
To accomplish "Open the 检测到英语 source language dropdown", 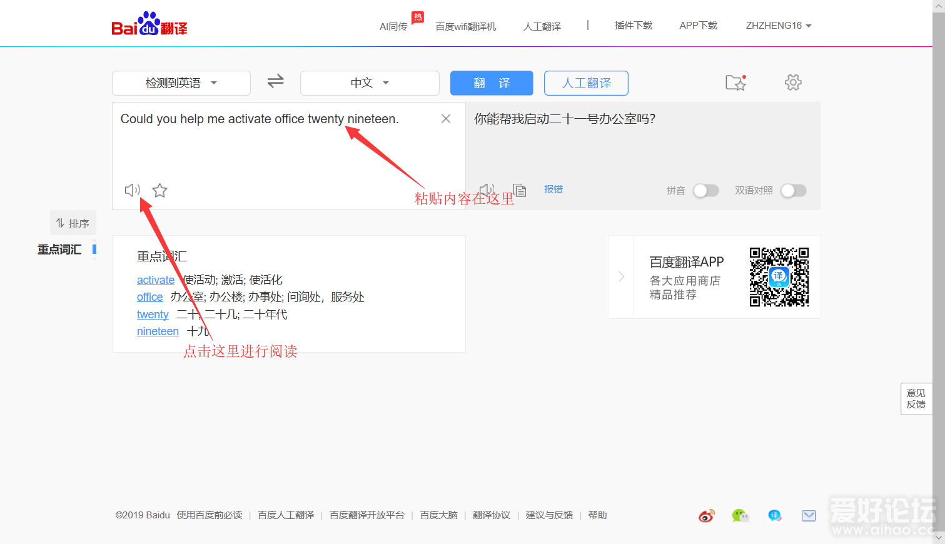I will click(x=181, y=82).
